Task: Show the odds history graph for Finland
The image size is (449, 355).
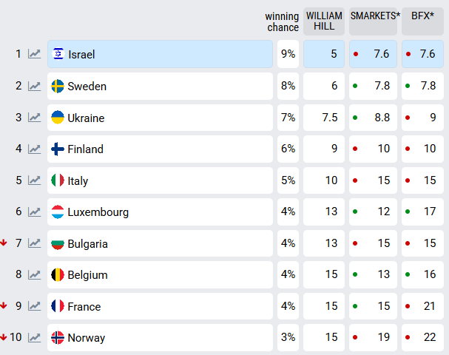Action: (34, 149)
